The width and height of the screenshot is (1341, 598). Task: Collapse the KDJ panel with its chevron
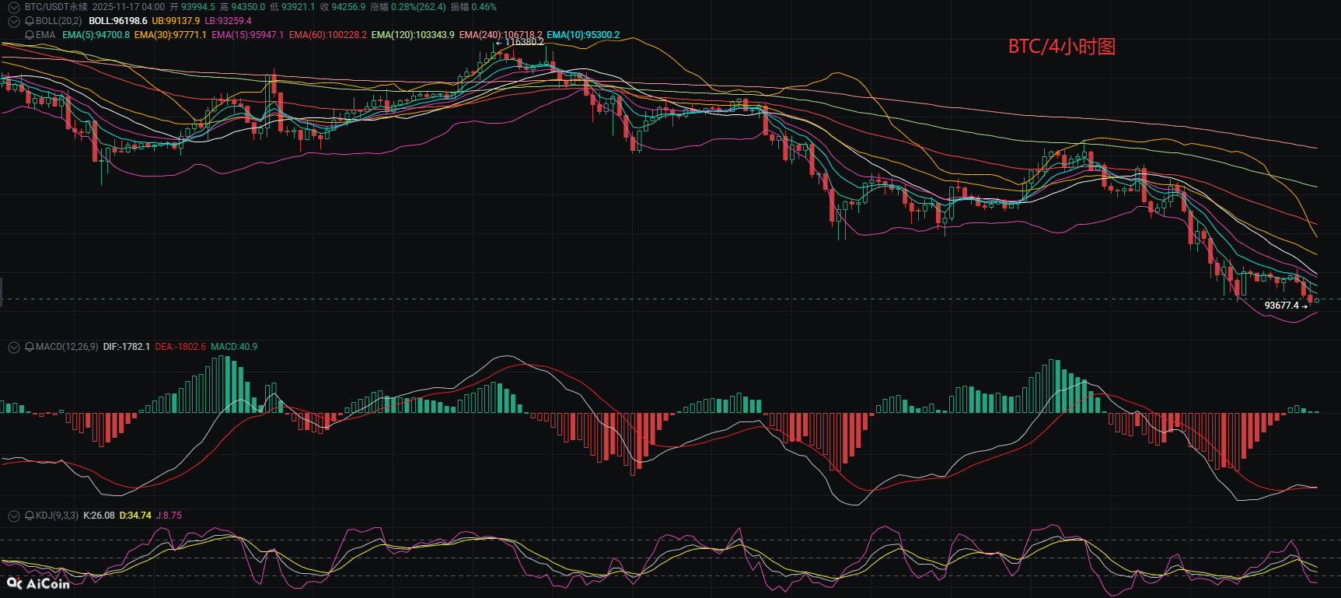(x=14, y=516)
